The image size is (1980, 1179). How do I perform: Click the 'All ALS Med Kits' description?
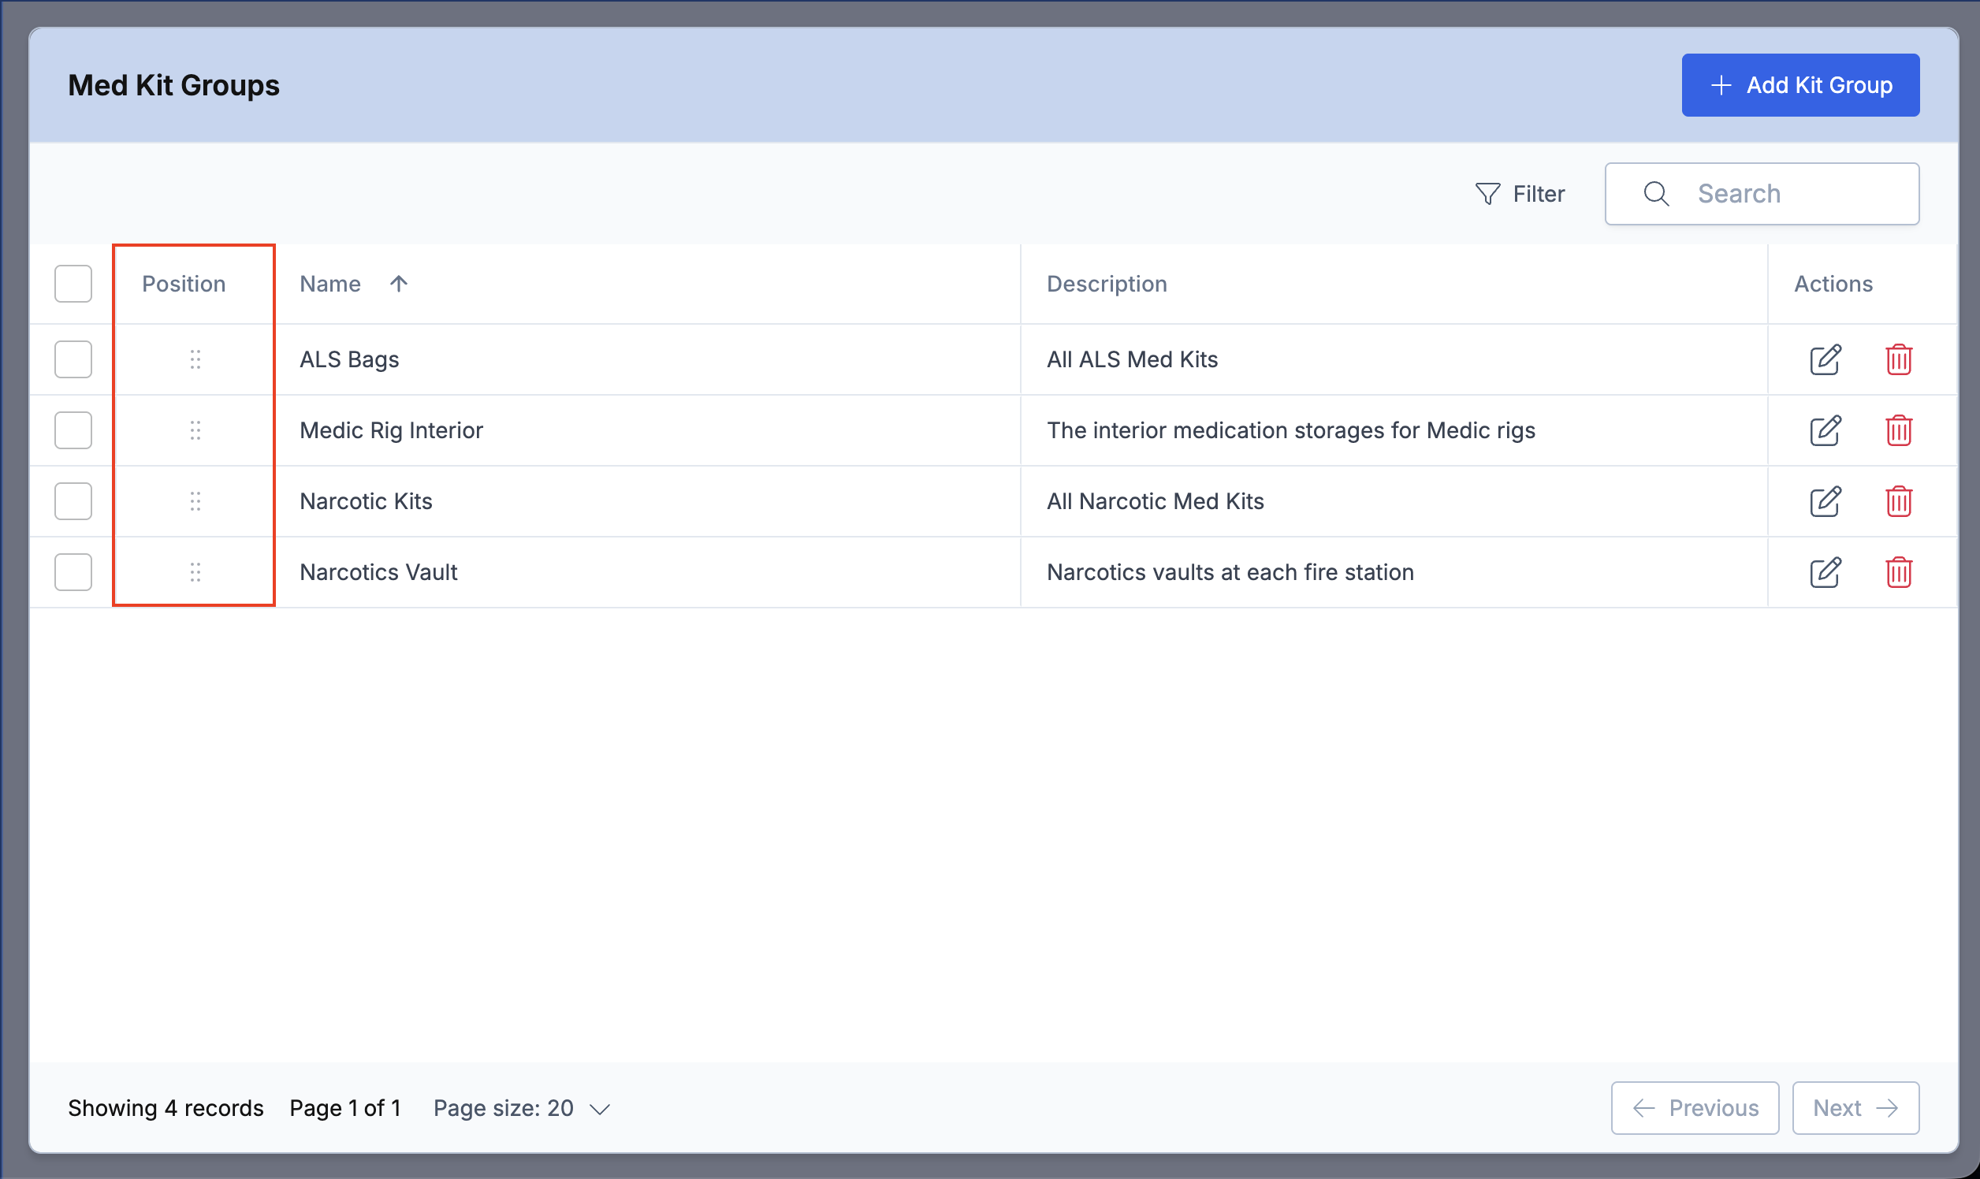pos(1131,359)
